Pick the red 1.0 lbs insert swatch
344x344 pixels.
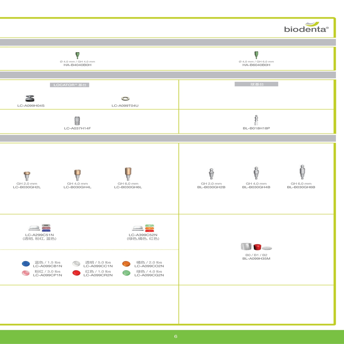click(76, 273)
